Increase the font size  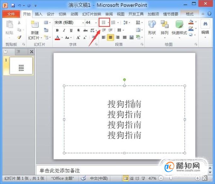pyautogui.click(x=78, y=37)
